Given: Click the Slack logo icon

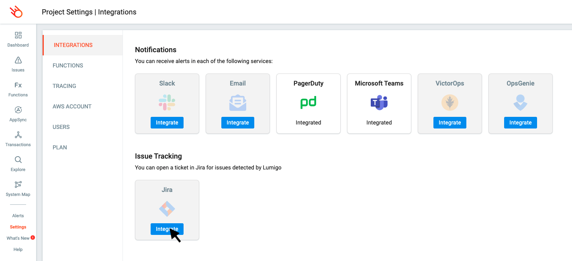Looking at the screenshot, I should 167,102.
